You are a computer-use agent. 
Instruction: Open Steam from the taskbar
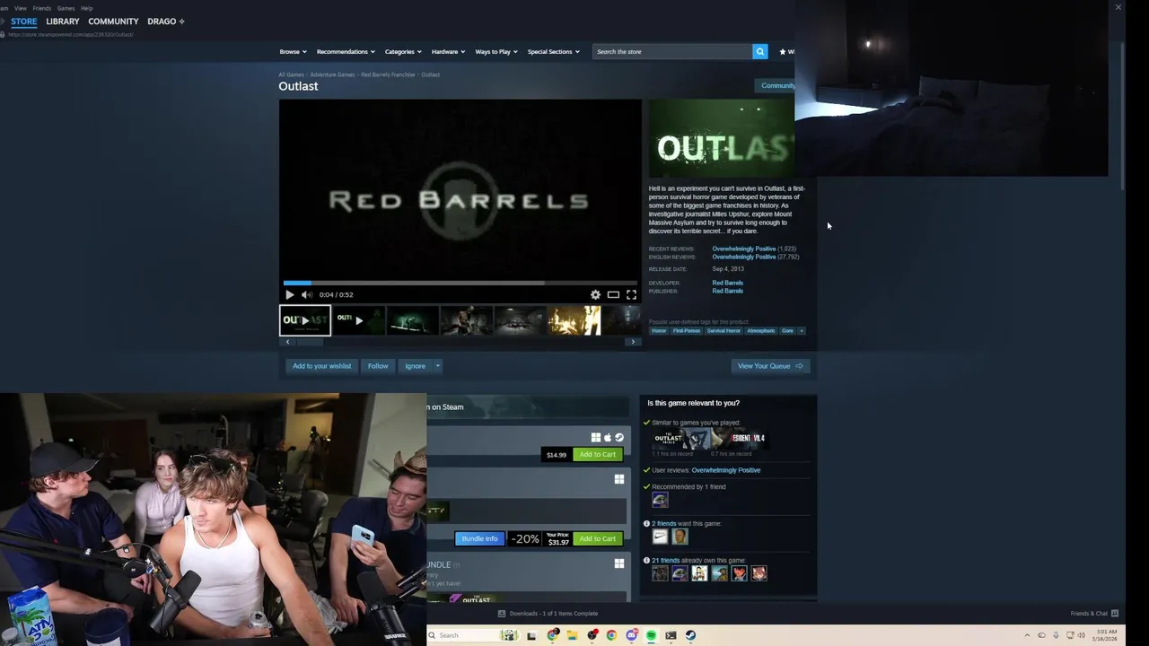690,635
